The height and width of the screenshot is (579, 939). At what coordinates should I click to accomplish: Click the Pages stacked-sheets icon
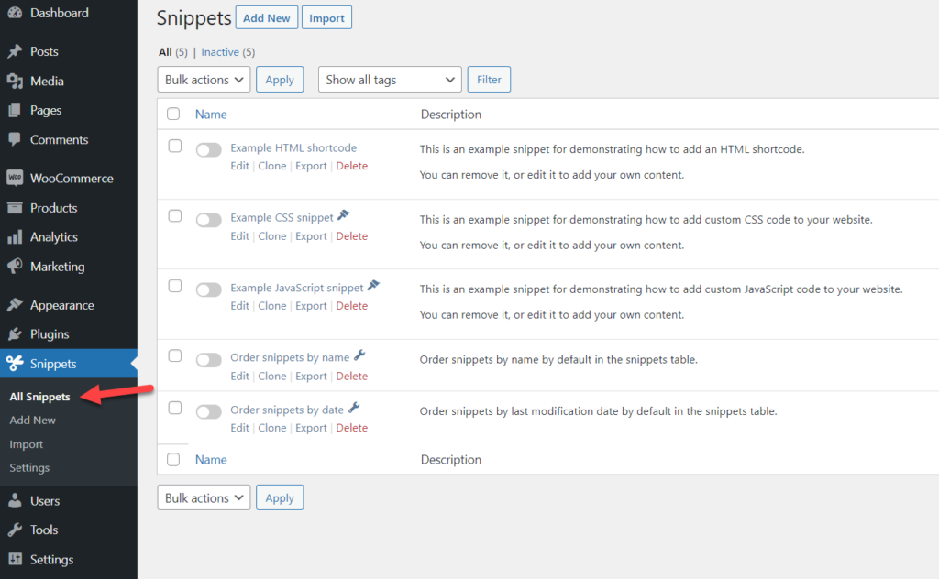coord(15,110)
